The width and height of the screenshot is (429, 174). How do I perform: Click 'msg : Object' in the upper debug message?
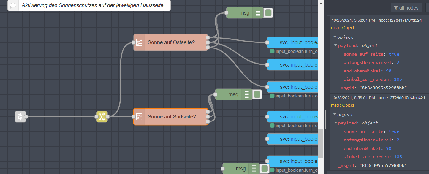click(343, 28)
